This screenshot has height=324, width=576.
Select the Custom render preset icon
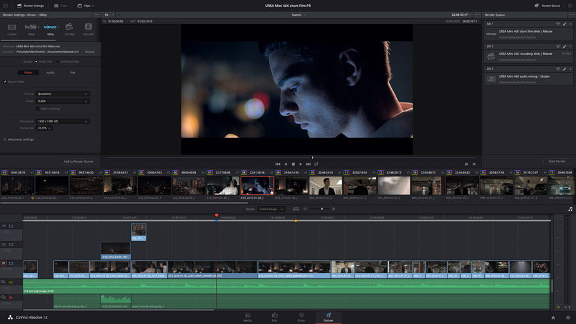[12, 27]
